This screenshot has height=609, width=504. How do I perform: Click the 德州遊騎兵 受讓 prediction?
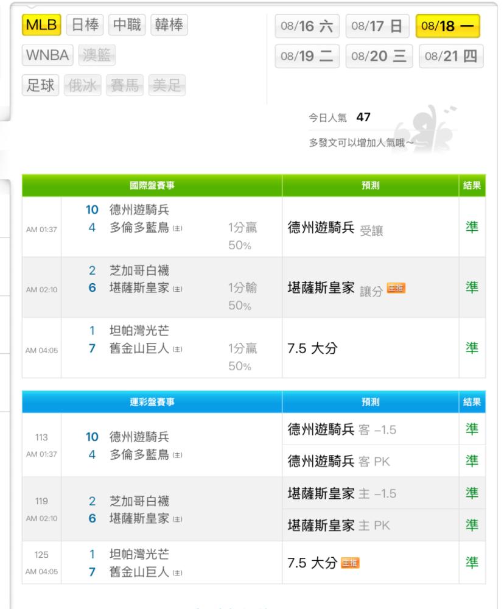[335, 228]
